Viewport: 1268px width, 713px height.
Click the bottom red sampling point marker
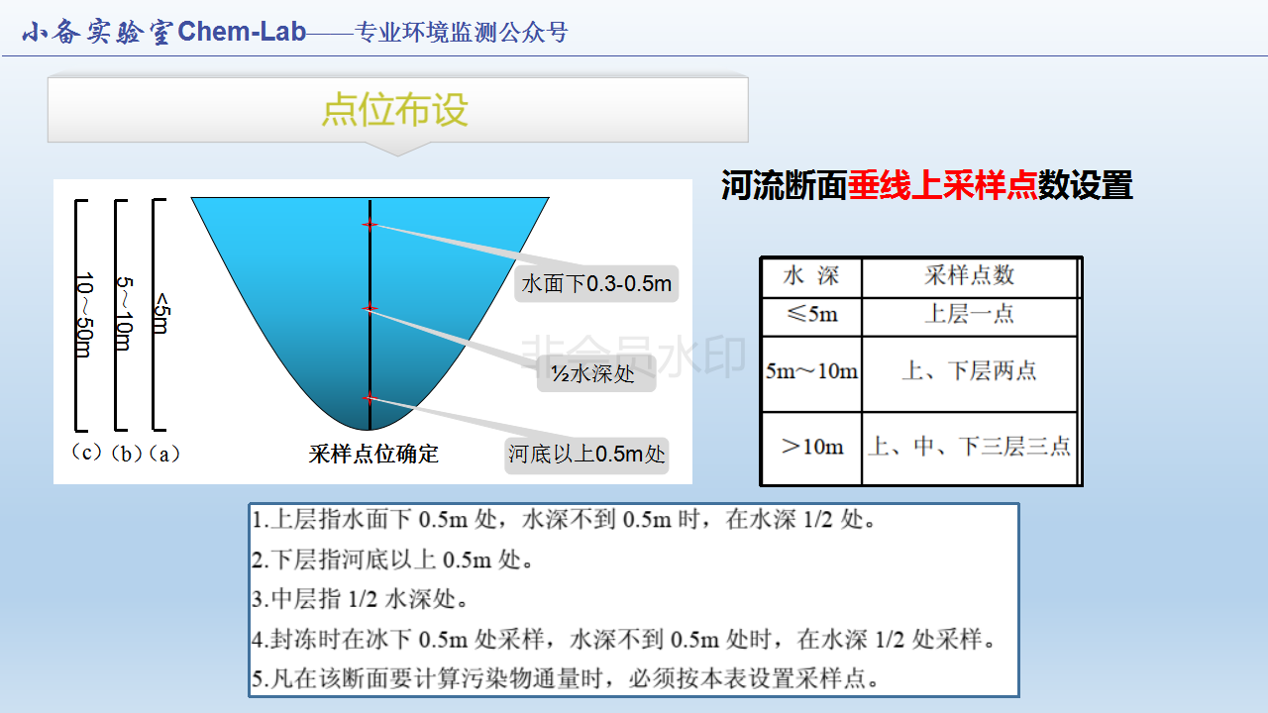click(370, 398)
